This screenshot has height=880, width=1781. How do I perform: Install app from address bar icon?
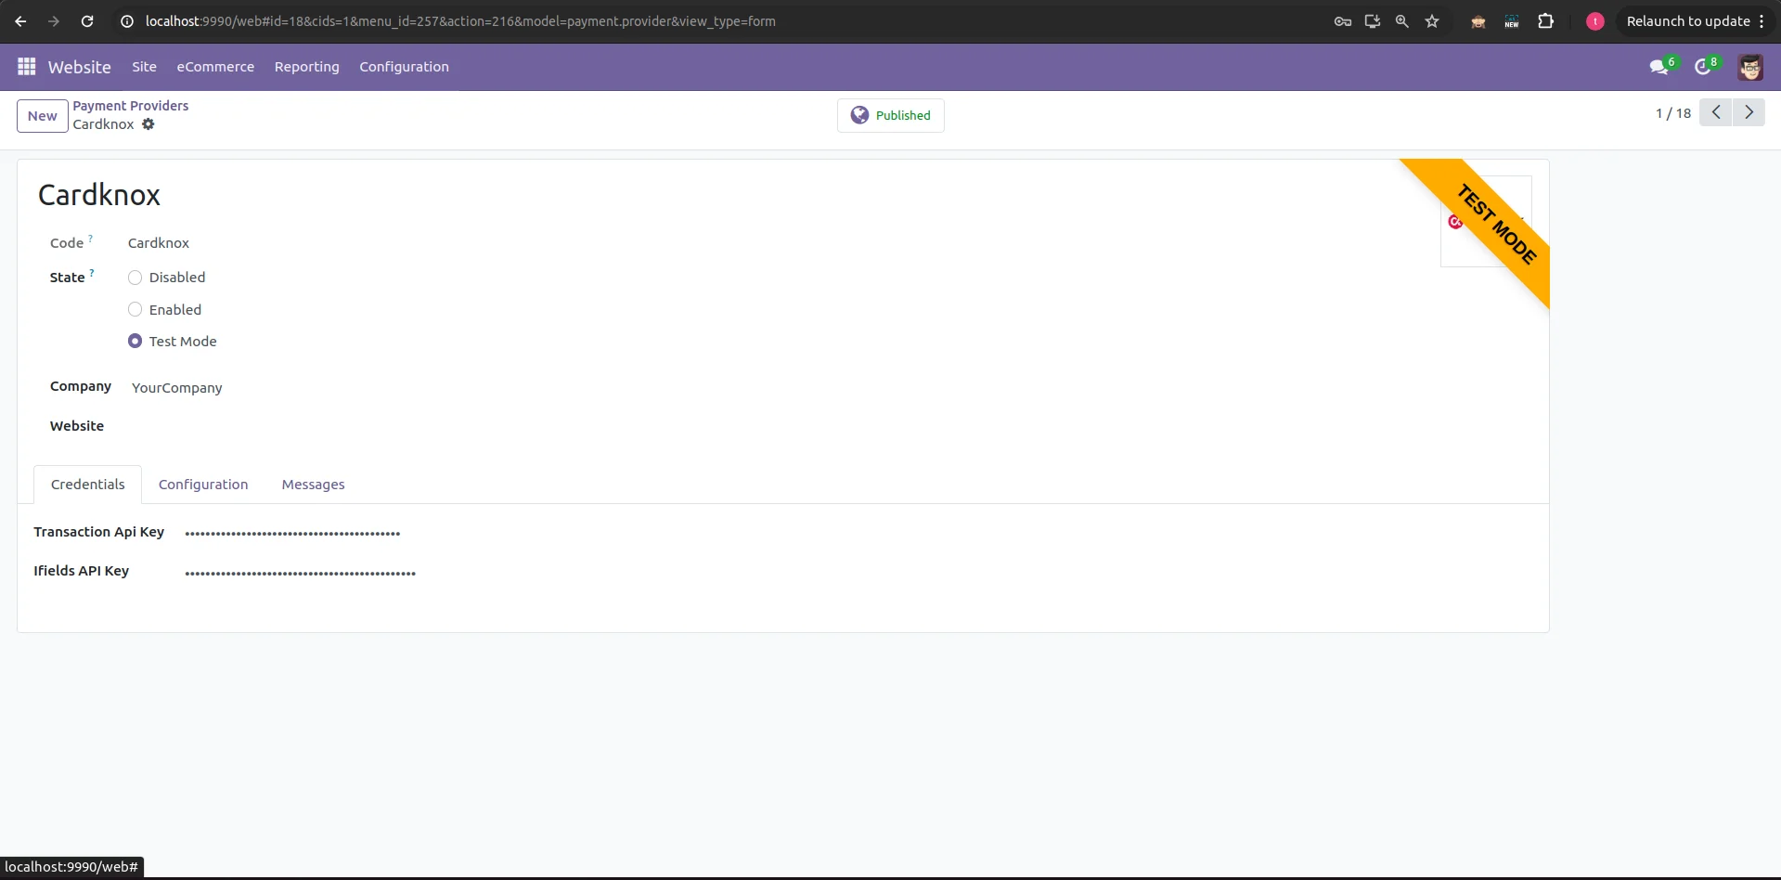coord(1373,21)
